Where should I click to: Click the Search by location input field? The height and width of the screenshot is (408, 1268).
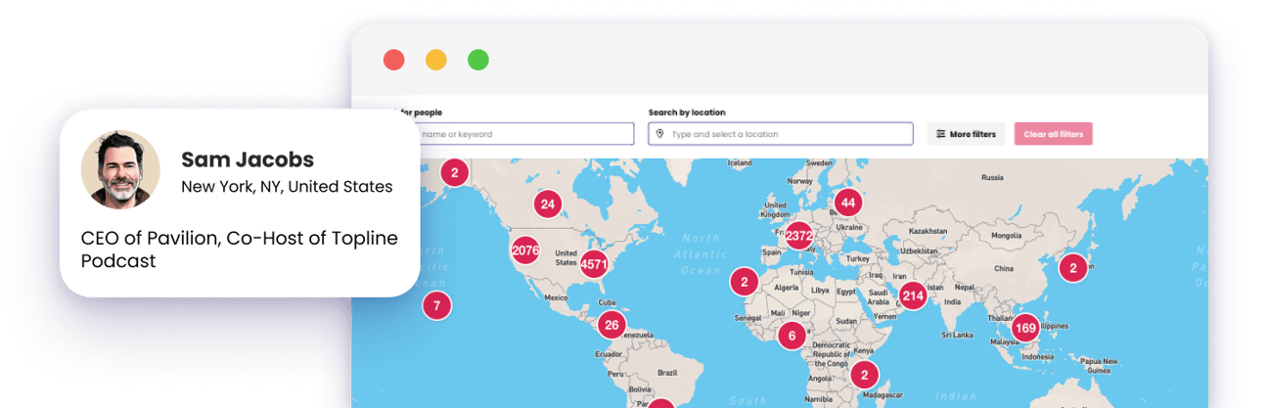[x=788, y=134]
